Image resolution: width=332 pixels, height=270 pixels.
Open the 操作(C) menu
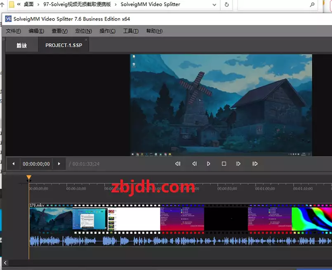tap(107, 31)
